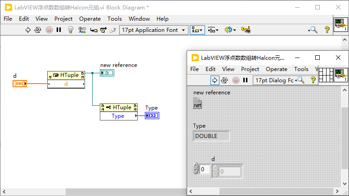Open View menu in Block Diagram
Screen dimensions: 349x196
point(42,19)
